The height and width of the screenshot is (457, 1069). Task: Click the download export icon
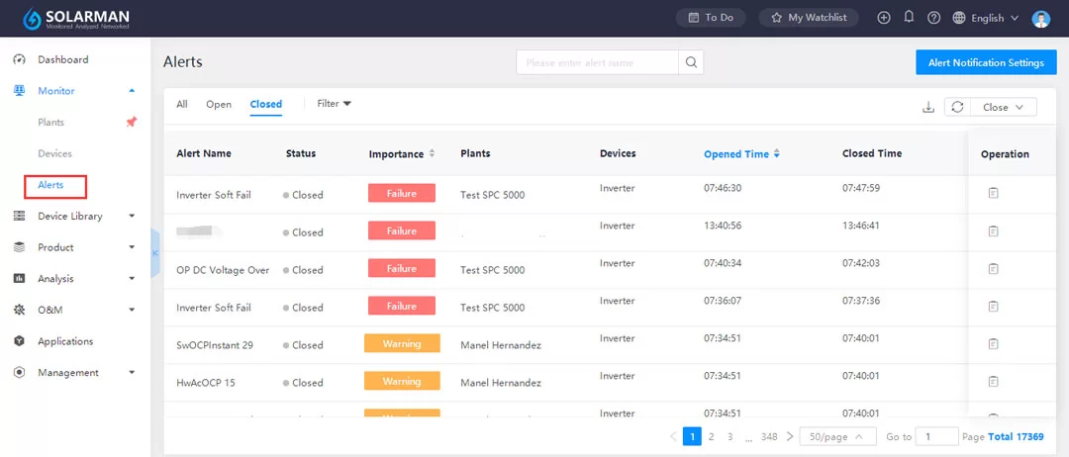pyautogui.click(x=928, y=107)
